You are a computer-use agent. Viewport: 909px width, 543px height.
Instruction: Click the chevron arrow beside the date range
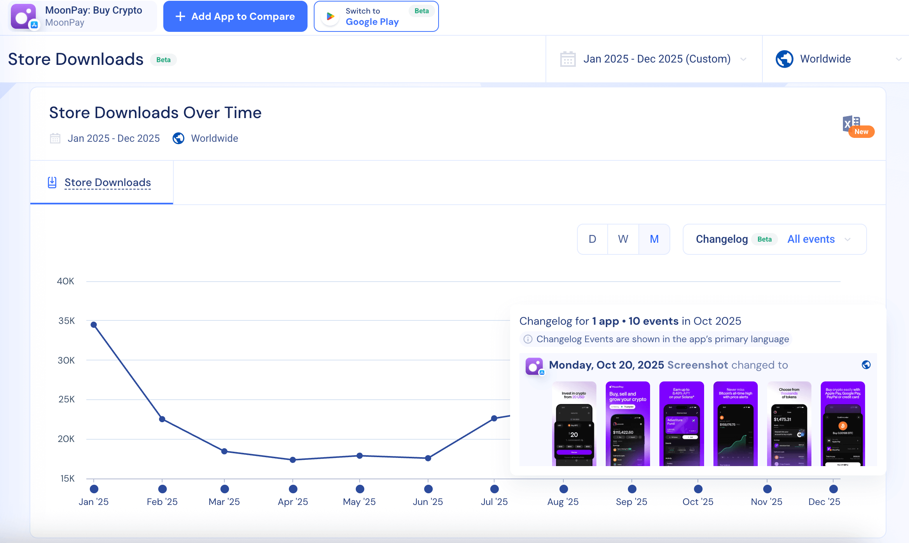tap(743, 59)
